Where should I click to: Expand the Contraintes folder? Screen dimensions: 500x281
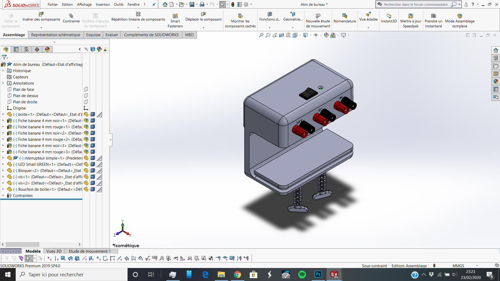[x=3, y=196]
